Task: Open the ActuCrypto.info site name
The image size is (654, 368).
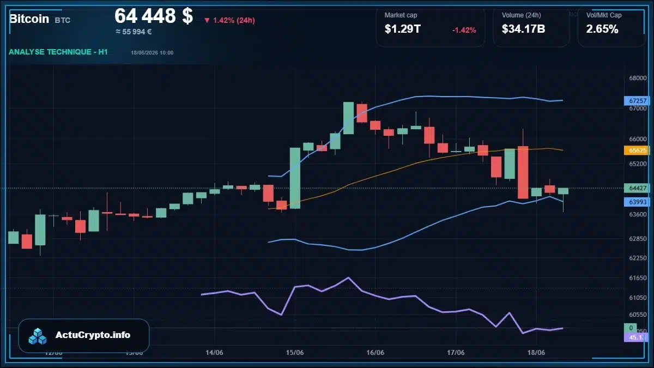Action: click(93, 335)
